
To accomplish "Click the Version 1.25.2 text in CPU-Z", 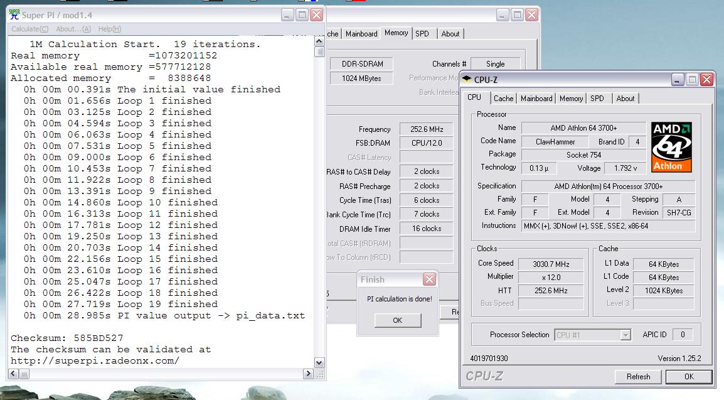I will (679, 359).
